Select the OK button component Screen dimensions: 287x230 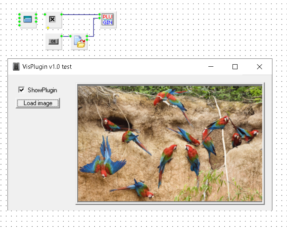(53, 41)
